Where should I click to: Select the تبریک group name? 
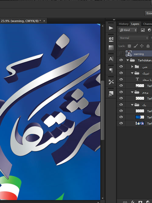tap(146, 73)
